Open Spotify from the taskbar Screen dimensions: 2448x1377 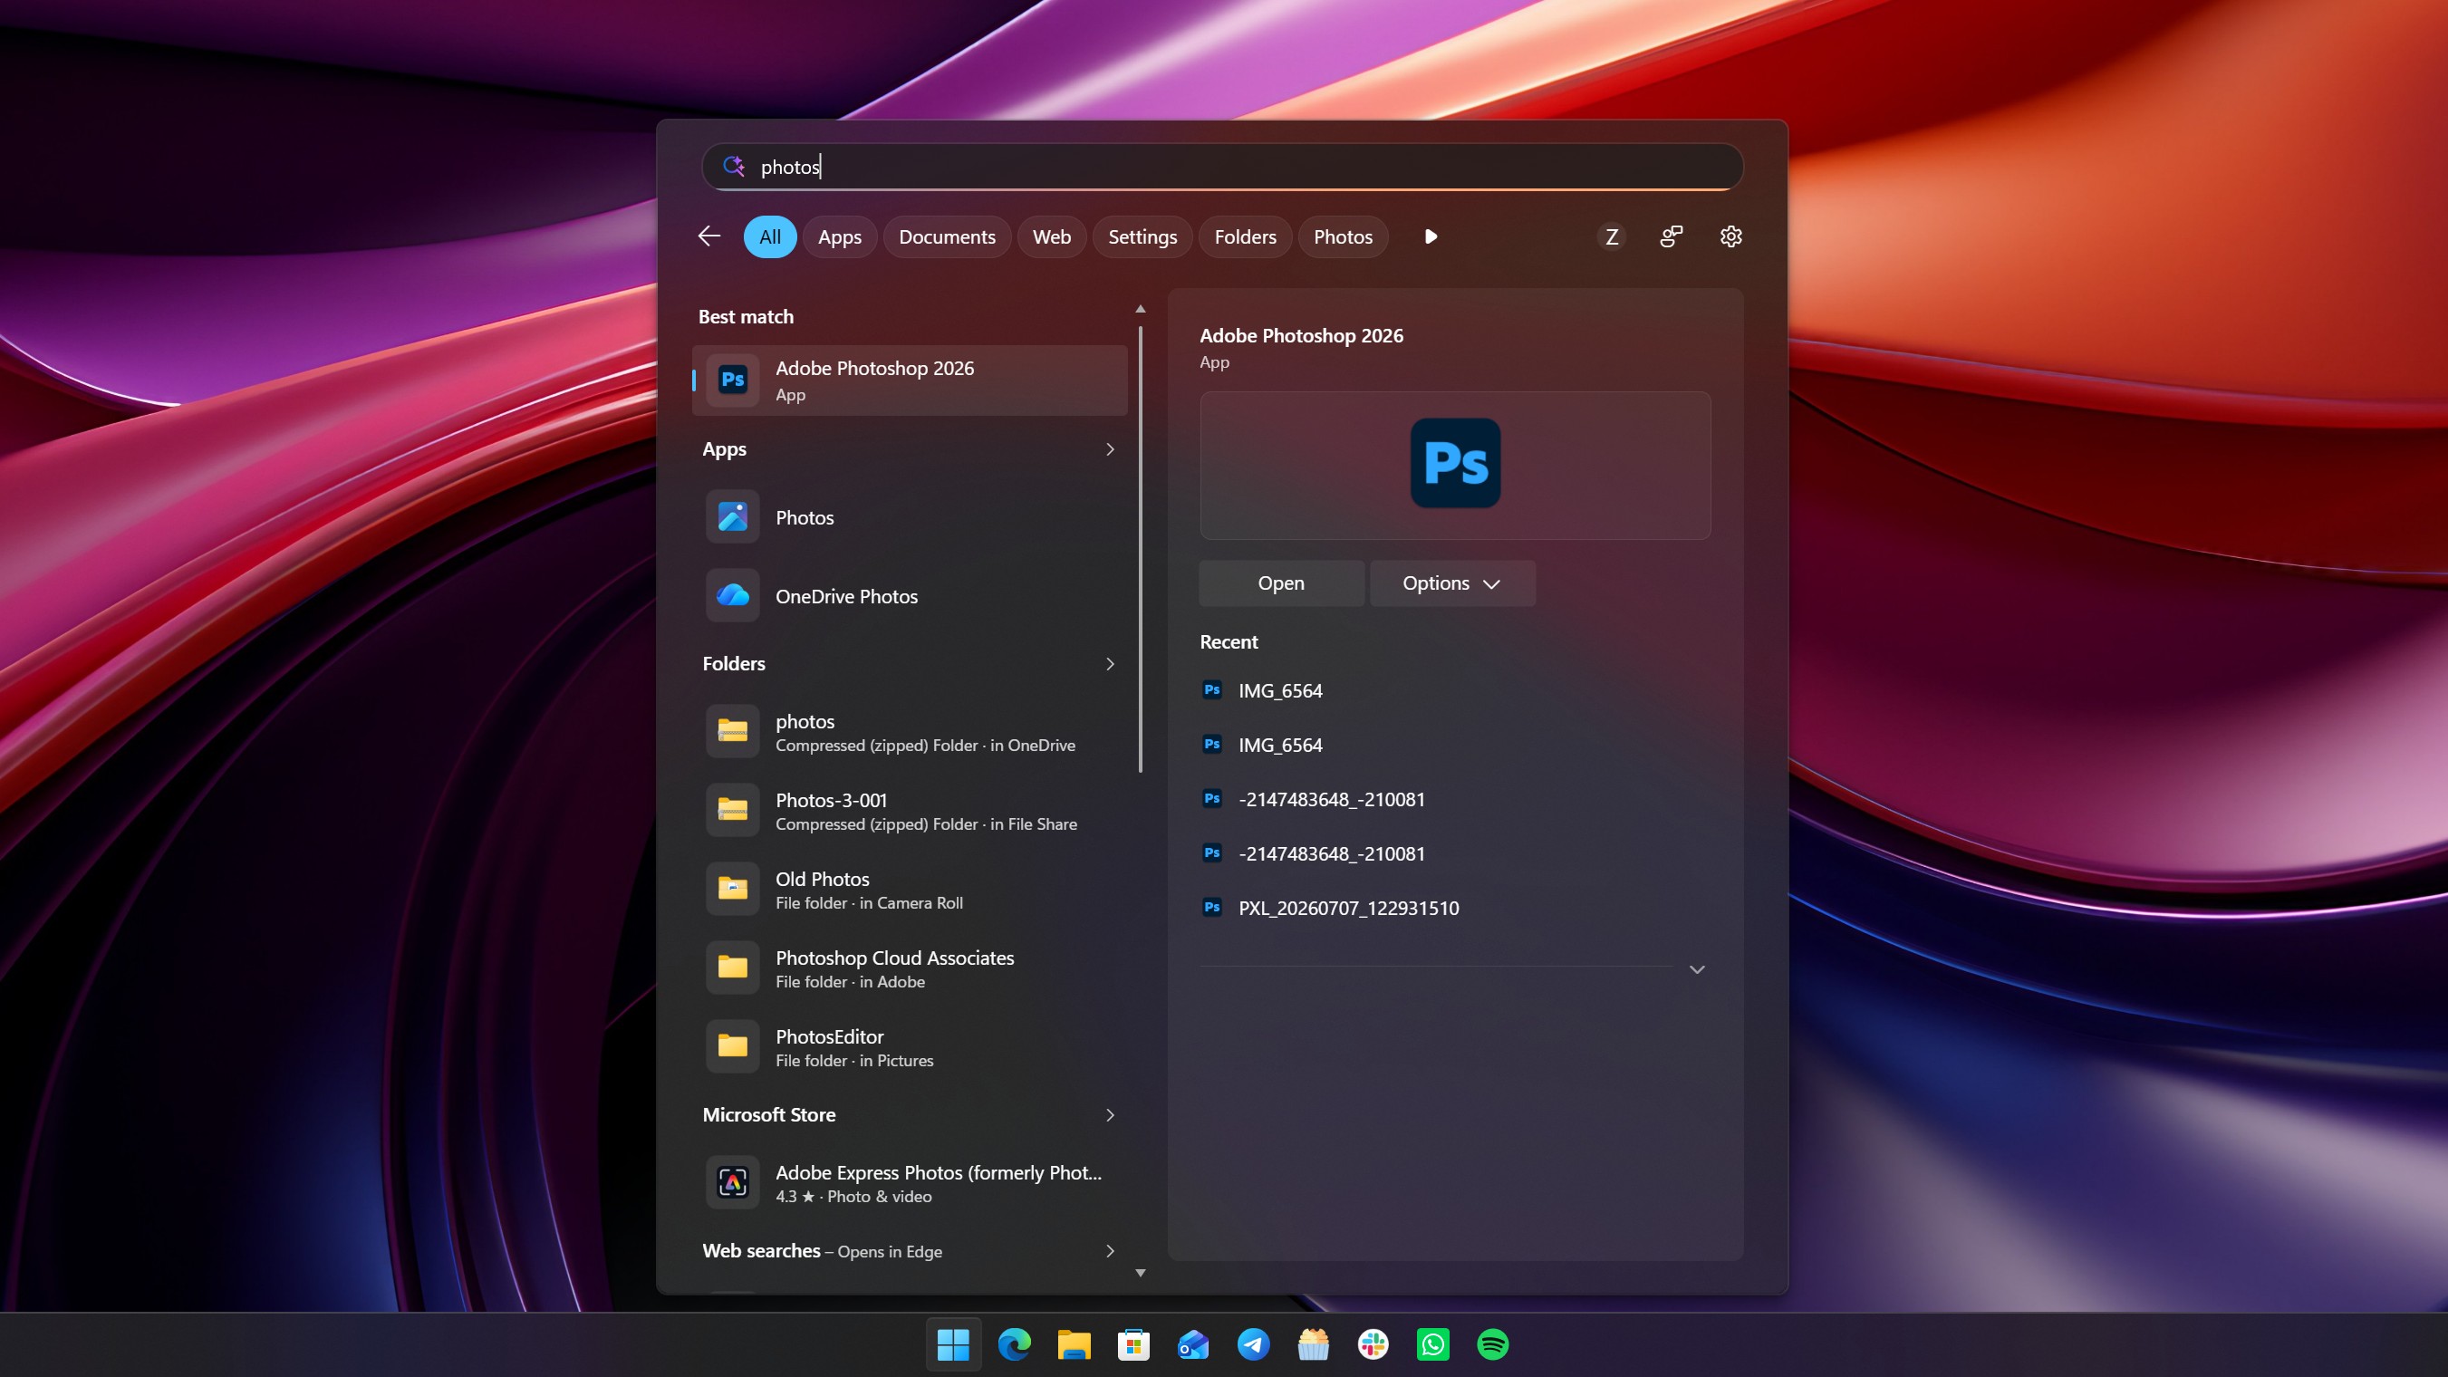(x=1493, y=1344)
